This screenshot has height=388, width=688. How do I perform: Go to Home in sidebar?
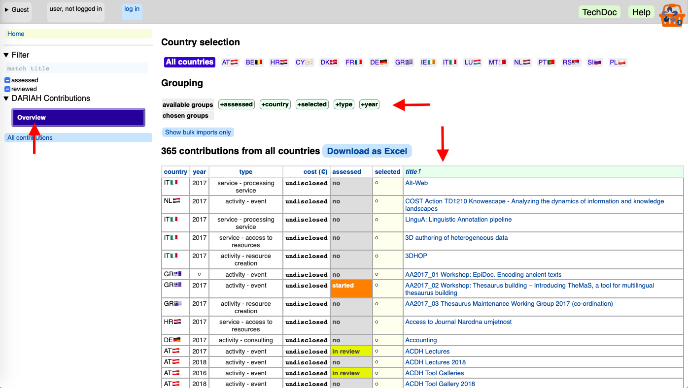coord(78,34)
